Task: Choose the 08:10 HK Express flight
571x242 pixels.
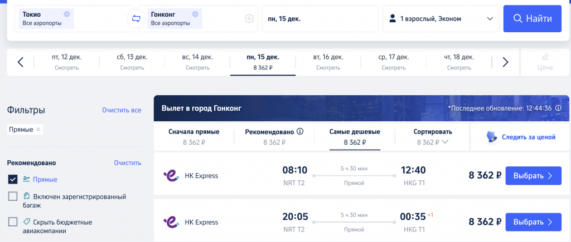Action: tap(534, 176)
